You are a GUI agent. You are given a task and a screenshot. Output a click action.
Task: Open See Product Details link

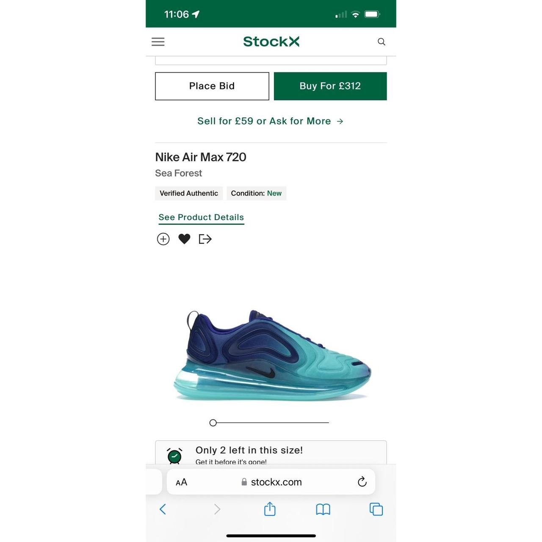coord(201,217)
